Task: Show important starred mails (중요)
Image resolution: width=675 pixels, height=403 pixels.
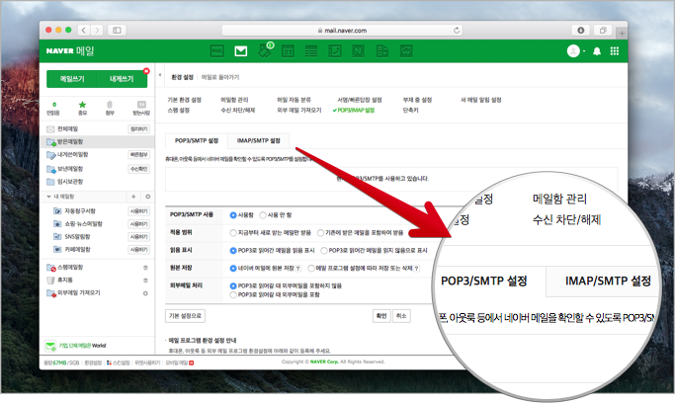Action: [x=82, y=109]
